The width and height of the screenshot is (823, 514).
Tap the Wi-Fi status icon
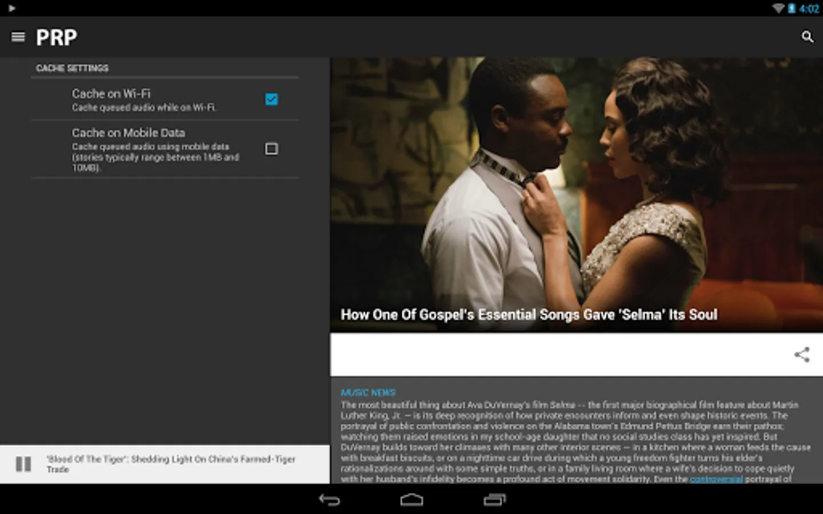coord(778,8)
